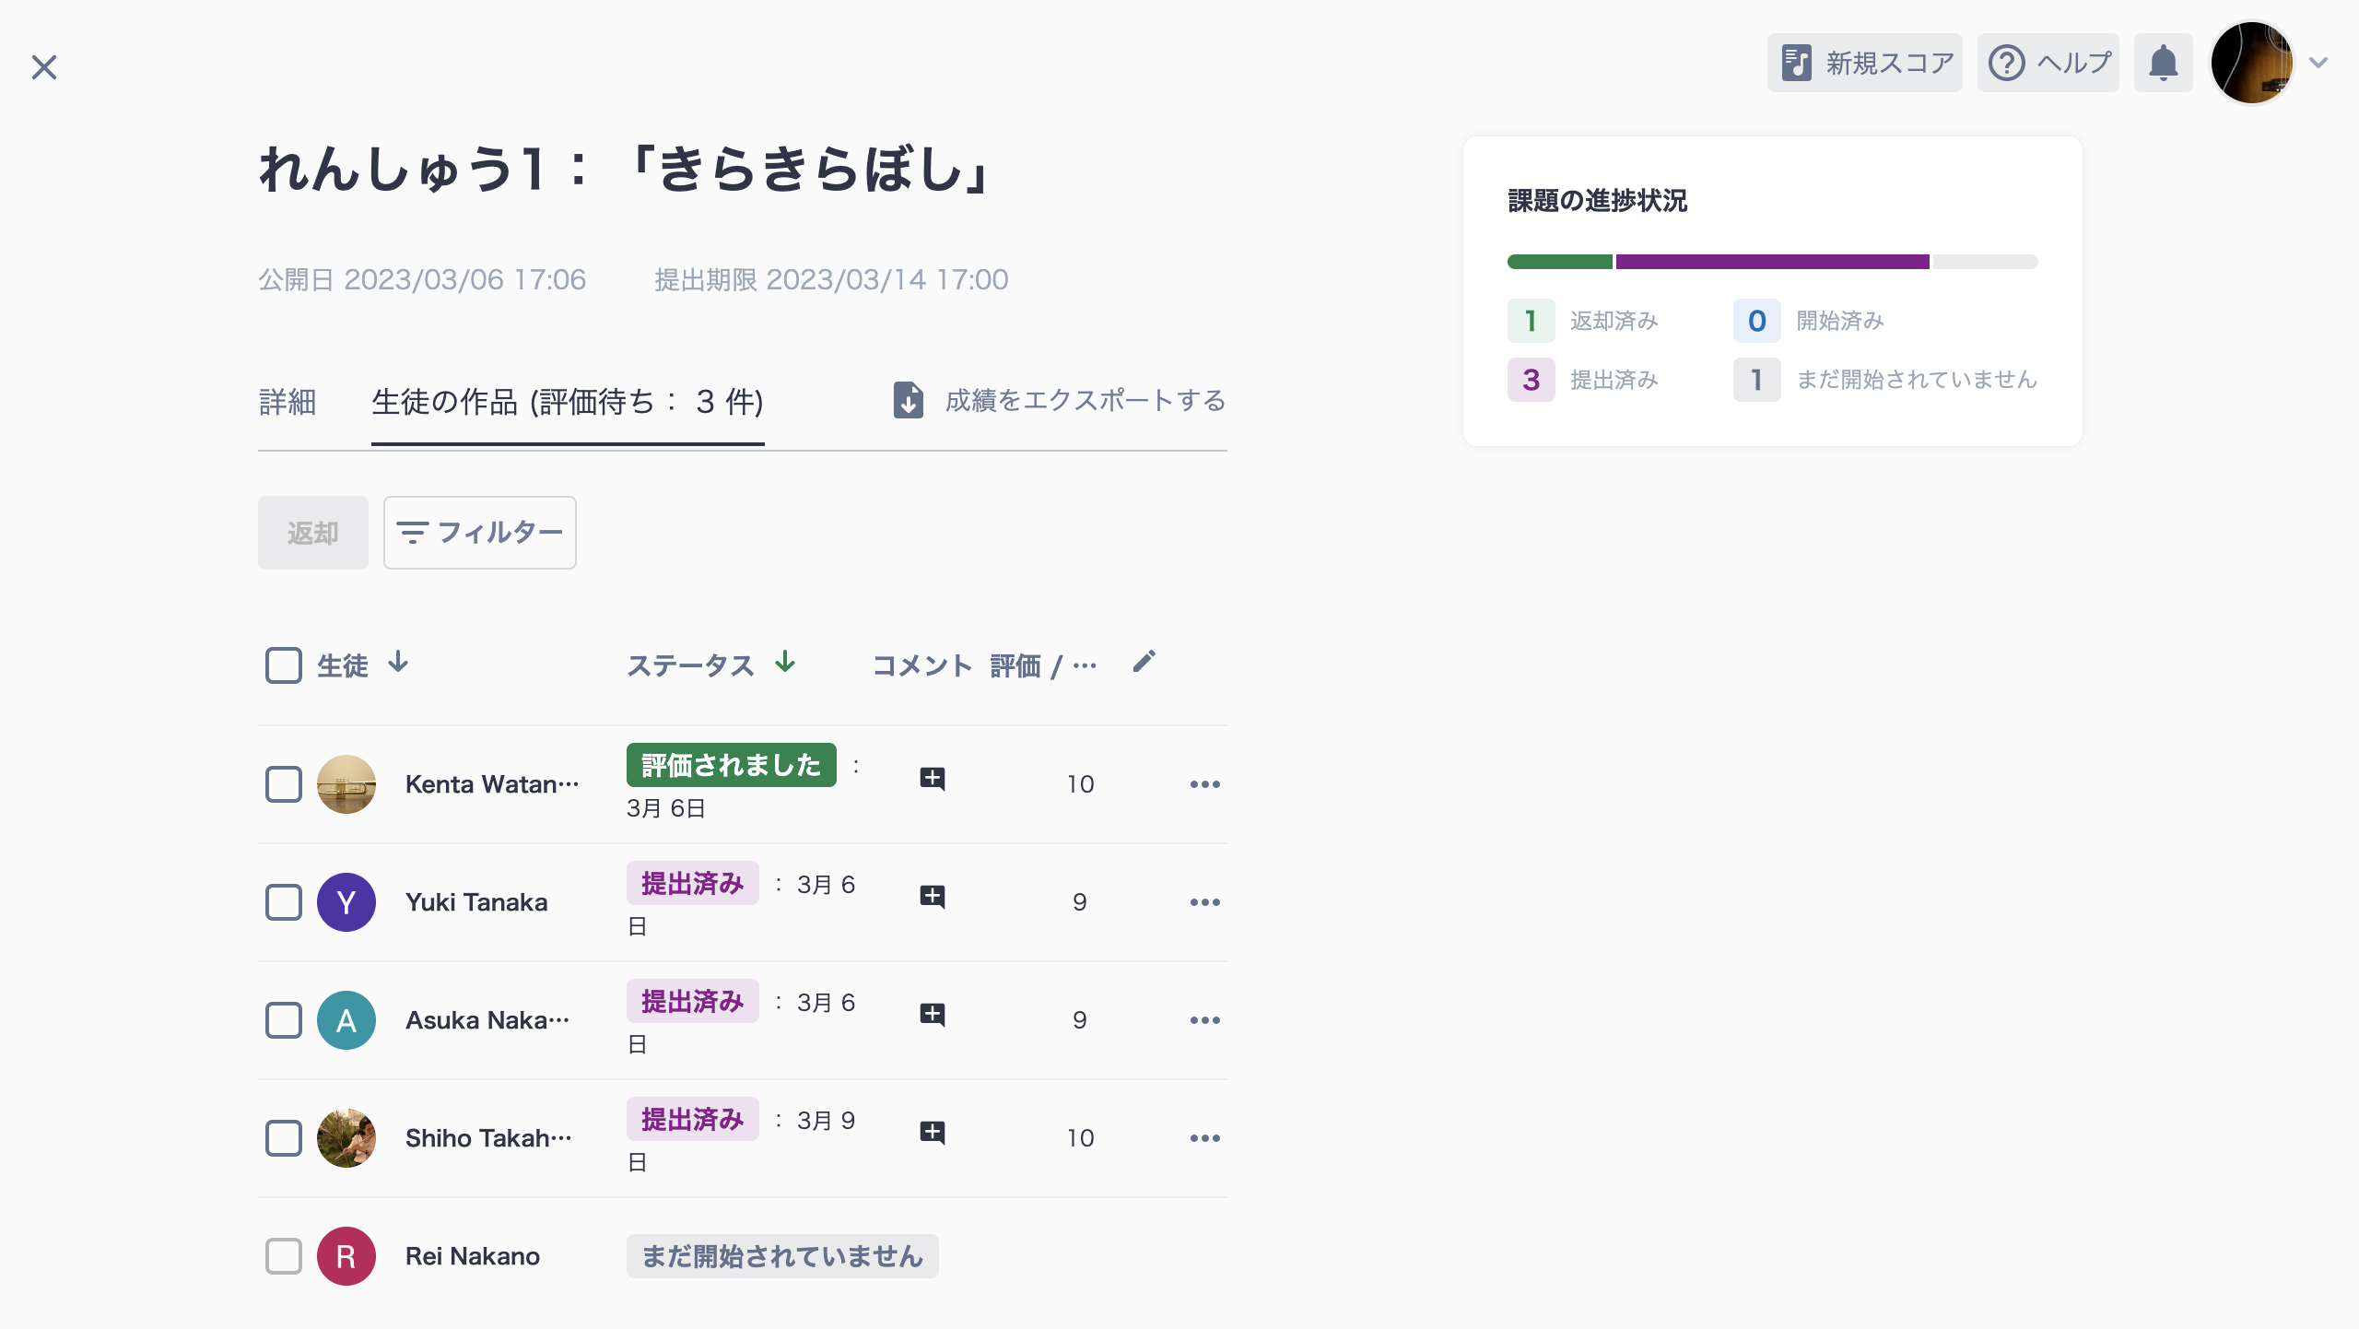The width and height of the screenshot is (2359, 1329).
Task: Open the フィルター filter options
Action: point(479,532)
